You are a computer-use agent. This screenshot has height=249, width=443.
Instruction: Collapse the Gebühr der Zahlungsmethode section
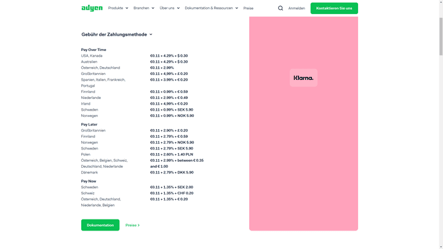pyautogui.click(x=117, y=34)
